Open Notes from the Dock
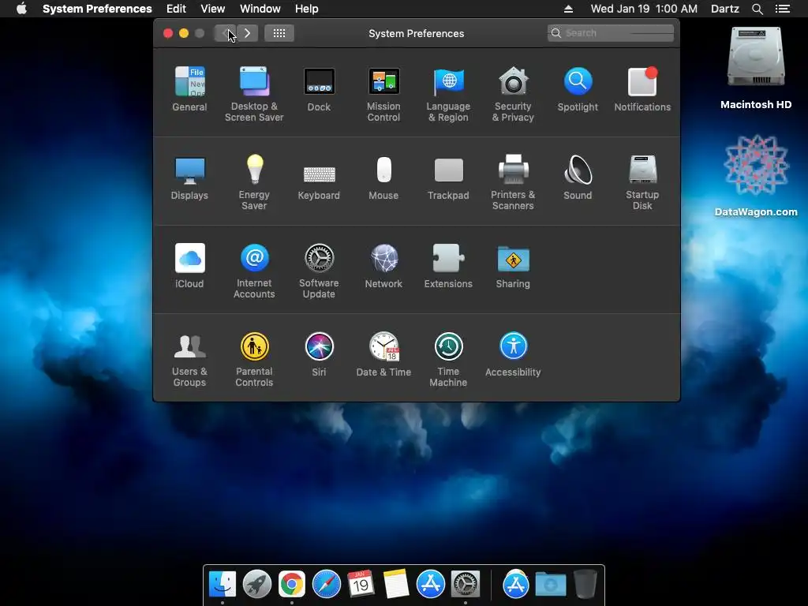 click(x=396, y=585)
